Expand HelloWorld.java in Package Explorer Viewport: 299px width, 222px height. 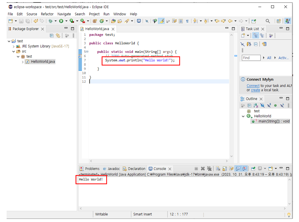(x=23, y=62)
